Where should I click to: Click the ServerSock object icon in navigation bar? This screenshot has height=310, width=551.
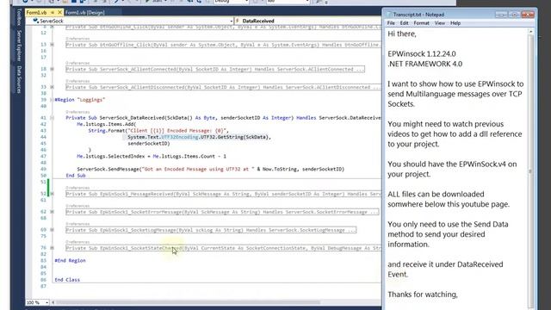[36, 21]
